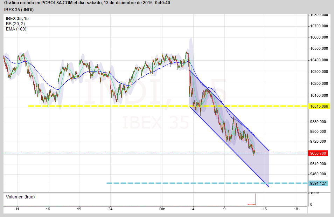The width and height of the screenshot is (334, 217).
Task: Click the IBEX 35, 15 series label
Action: 18,19
